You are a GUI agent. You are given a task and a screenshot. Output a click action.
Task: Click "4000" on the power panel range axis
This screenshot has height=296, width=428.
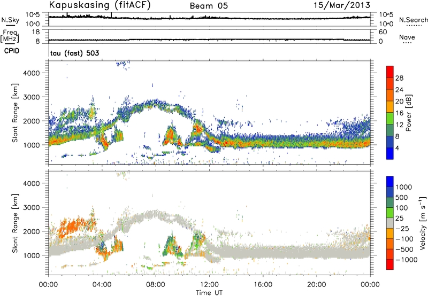pos(31,73)
